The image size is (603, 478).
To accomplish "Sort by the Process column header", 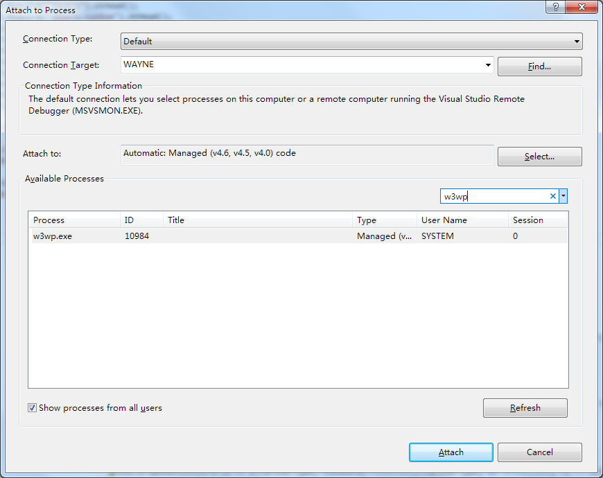I will pyautogui.click(x=74, y=220).
